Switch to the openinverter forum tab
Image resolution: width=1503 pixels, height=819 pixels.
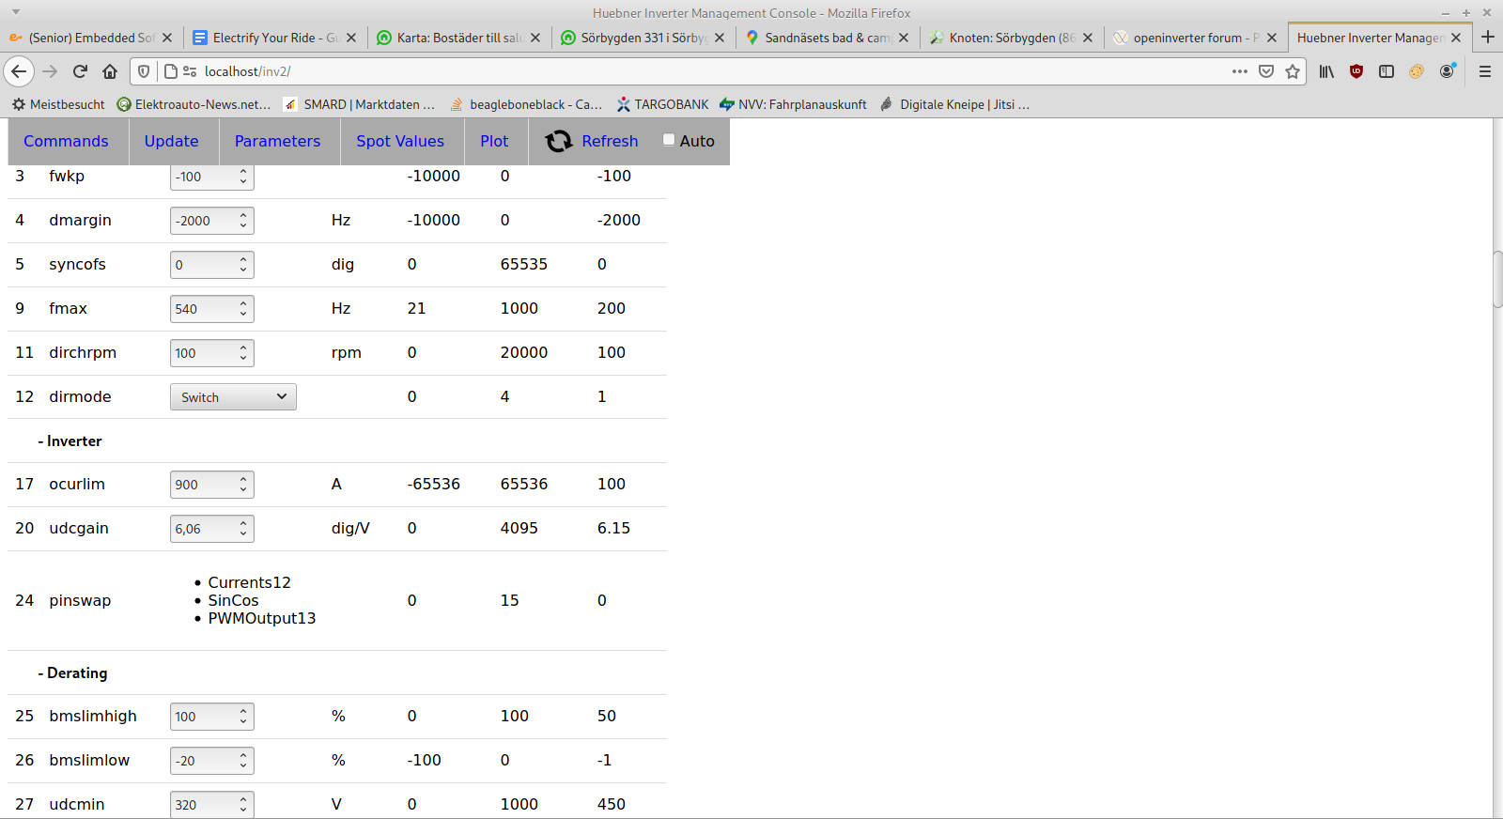1186,38
